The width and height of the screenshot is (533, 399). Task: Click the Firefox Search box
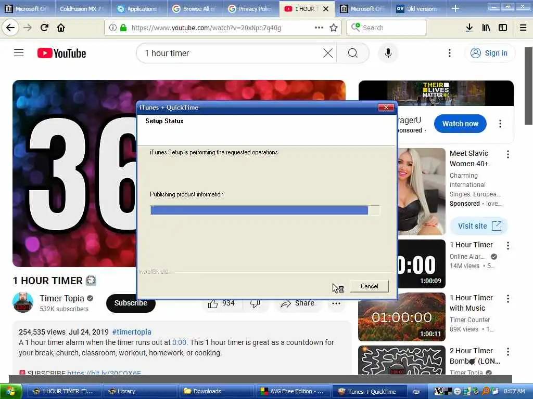386,28
